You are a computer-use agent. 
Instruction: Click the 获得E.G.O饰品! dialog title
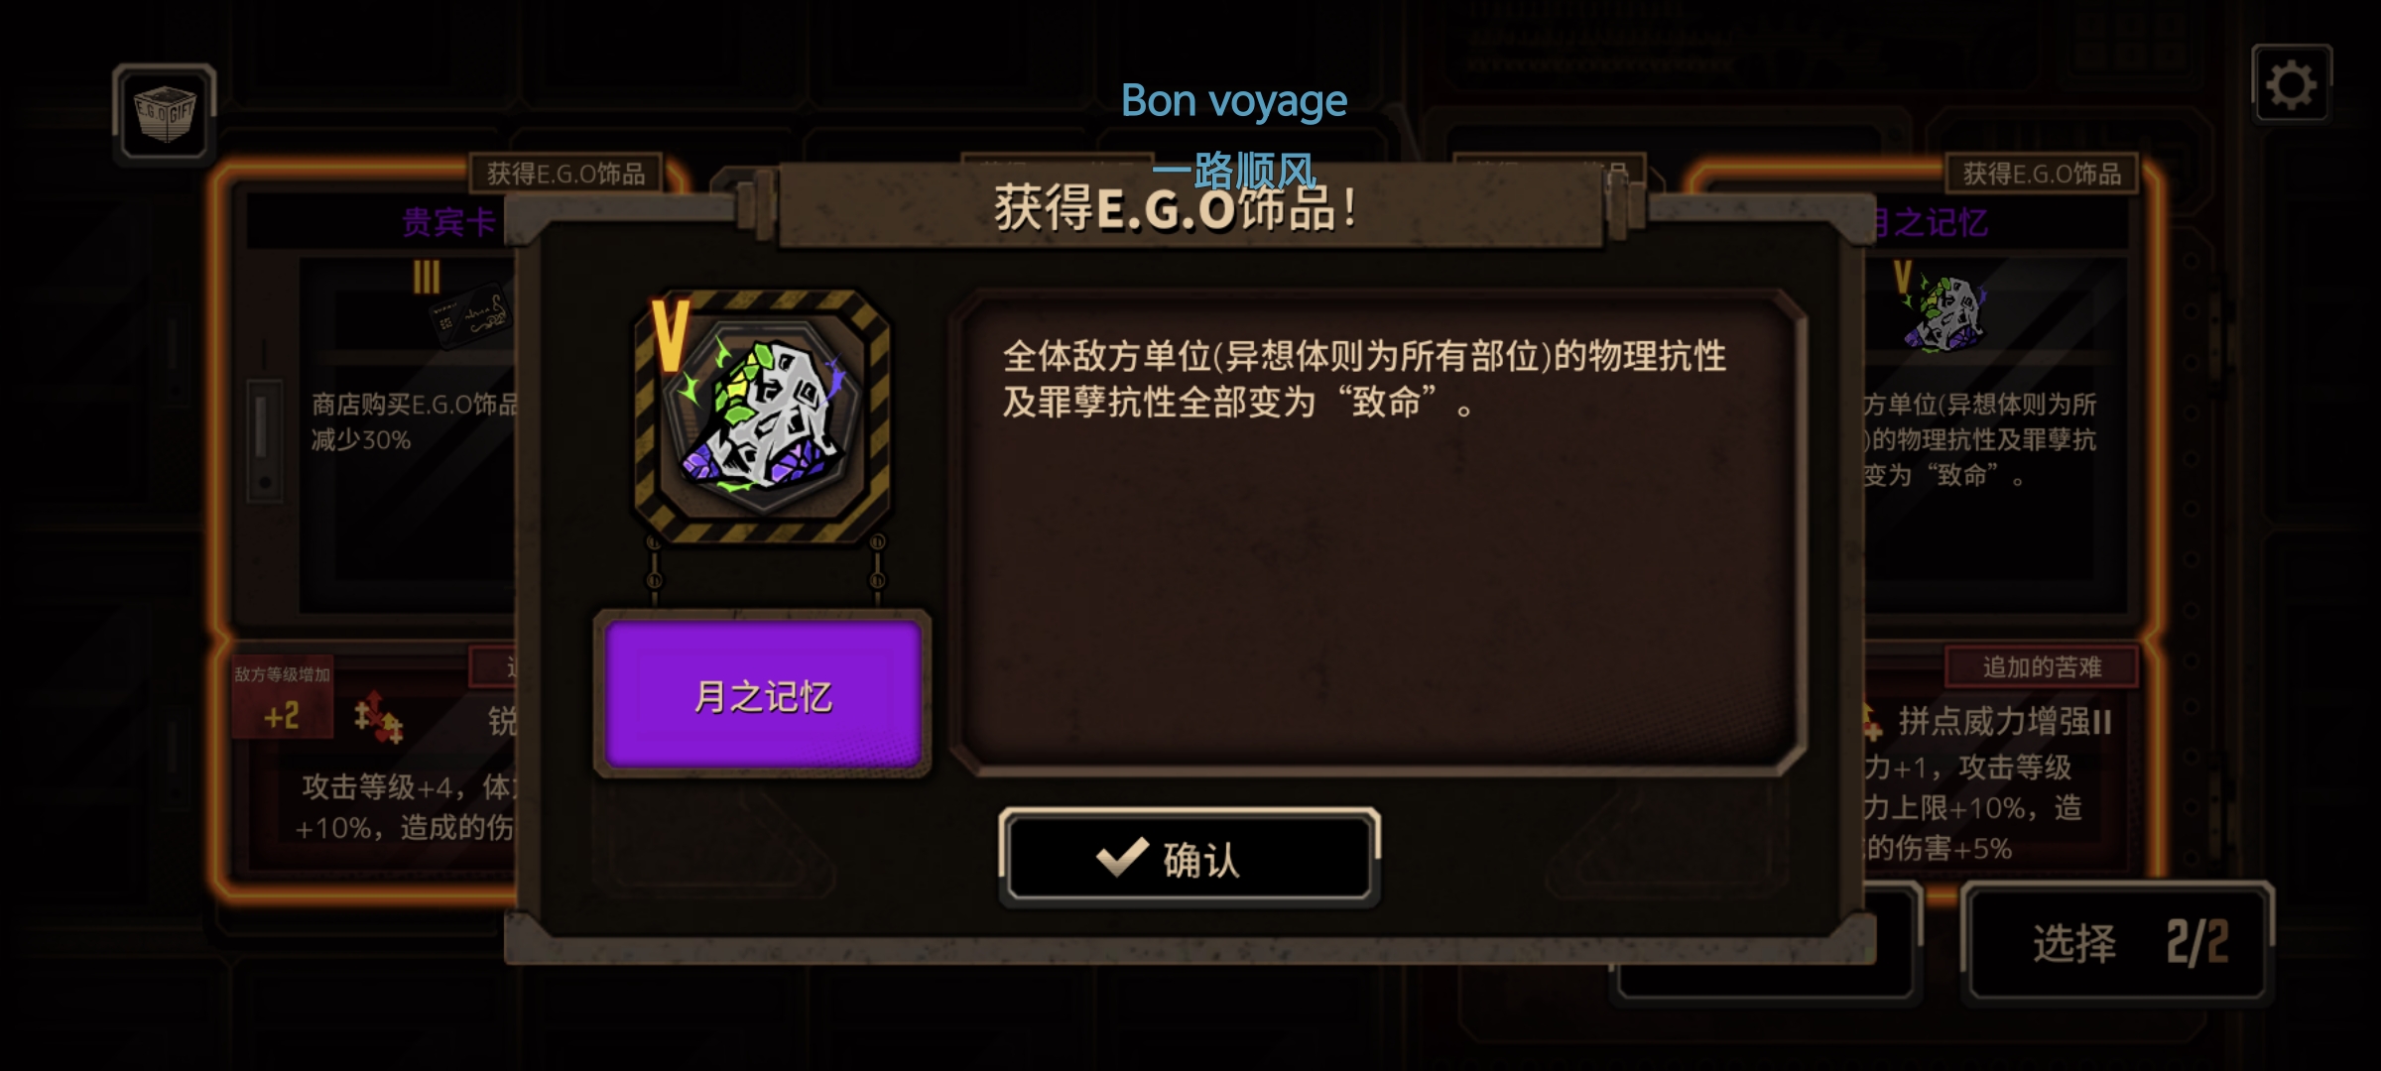[1177, 208]
